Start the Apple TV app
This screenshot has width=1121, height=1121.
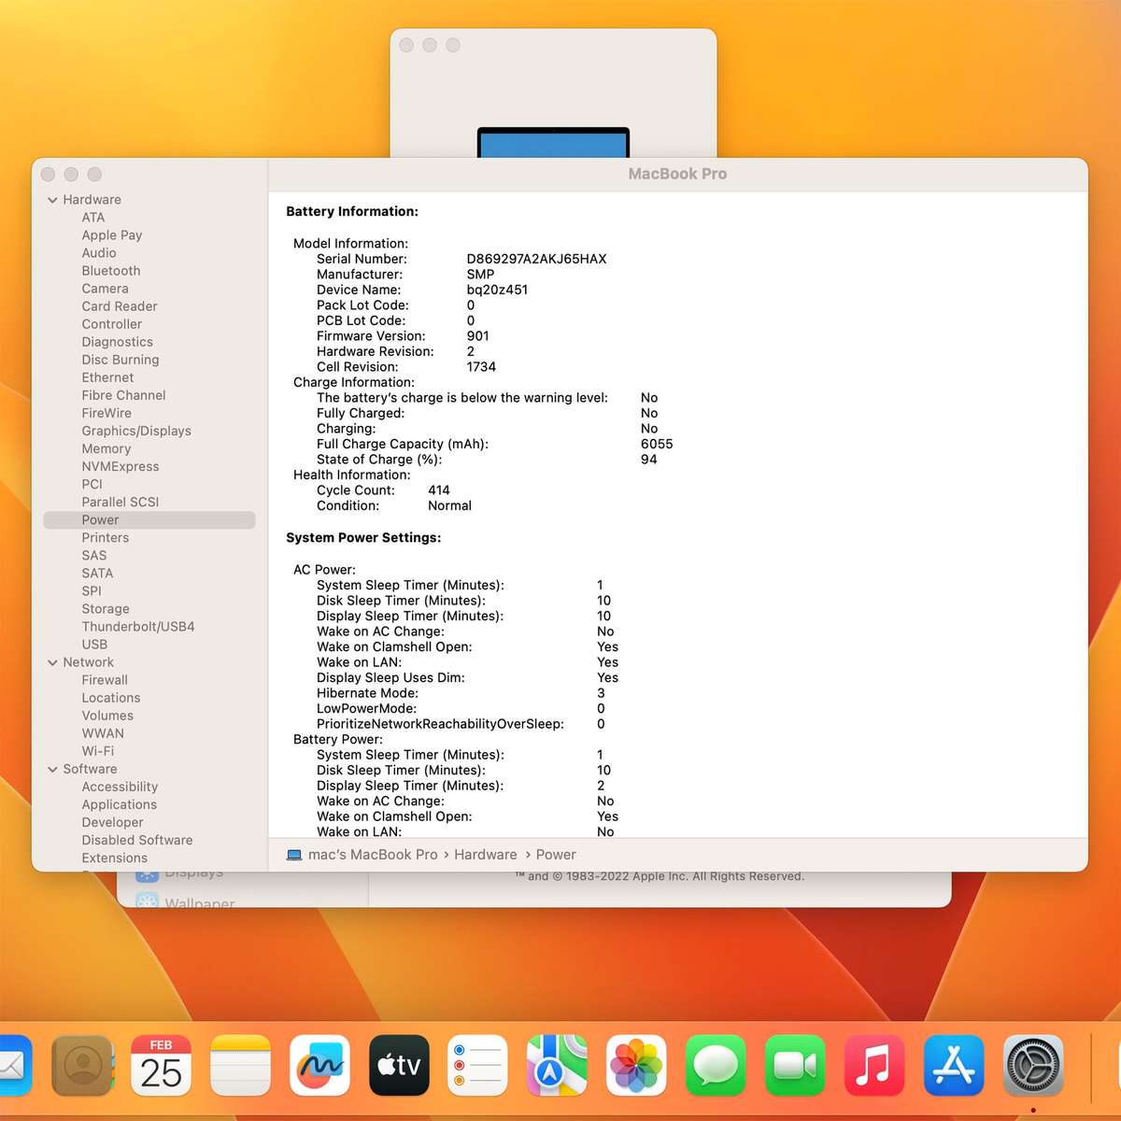pos(399,1065)
